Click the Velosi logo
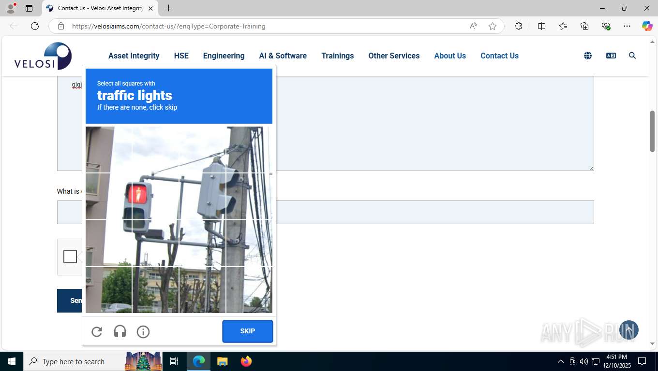 (x=43, y=56)
